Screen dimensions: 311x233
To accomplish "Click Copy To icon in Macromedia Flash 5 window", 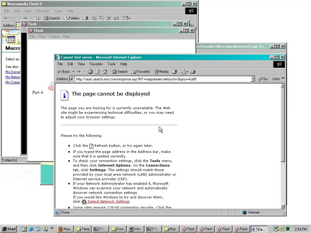I will coord(102,18).
